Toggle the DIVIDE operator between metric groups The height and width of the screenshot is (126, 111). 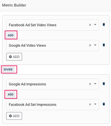8,69
